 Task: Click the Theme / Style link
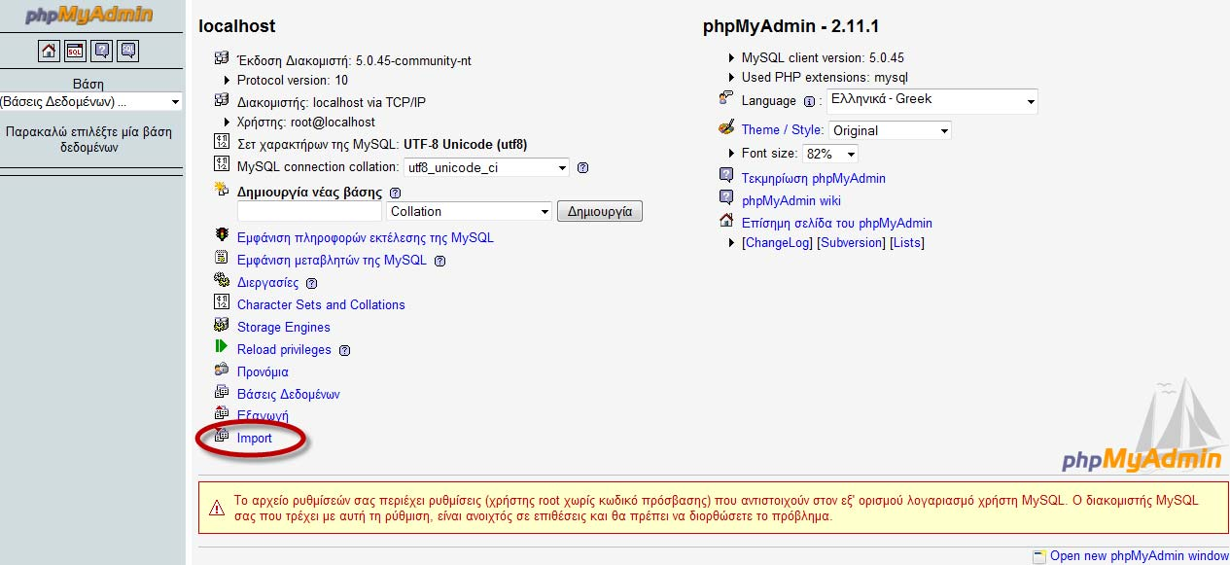click(783, 129)
